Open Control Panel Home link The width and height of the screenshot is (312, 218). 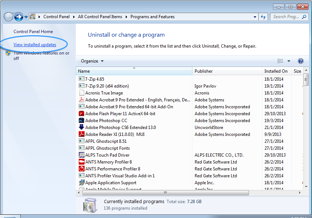tap(33, 32)
